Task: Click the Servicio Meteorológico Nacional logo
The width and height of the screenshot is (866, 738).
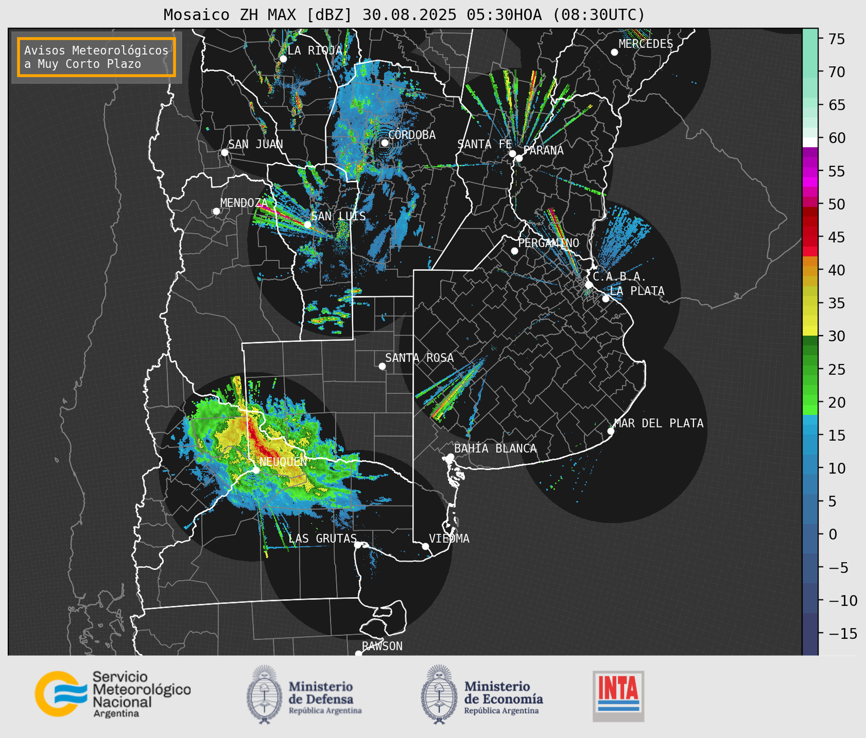Action: coord(113,694)
